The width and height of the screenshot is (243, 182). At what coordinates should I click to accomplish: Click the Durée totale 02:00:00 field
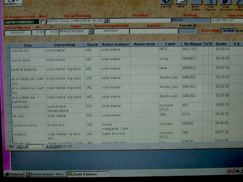[228, 31]
